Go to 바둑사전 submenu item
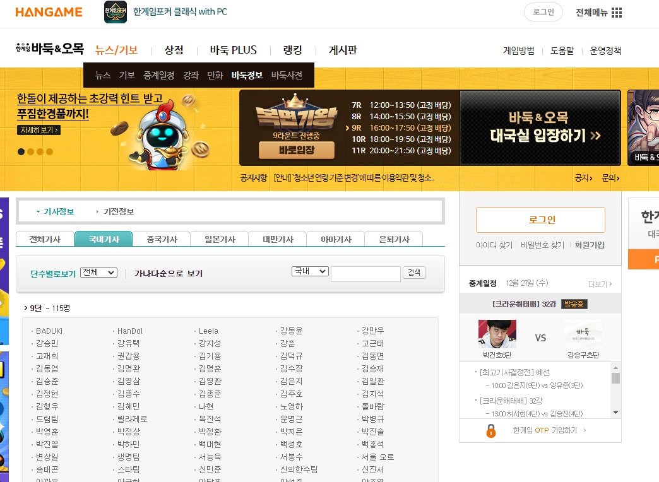This screenshot has width=659, height=482. click(287, 75)
